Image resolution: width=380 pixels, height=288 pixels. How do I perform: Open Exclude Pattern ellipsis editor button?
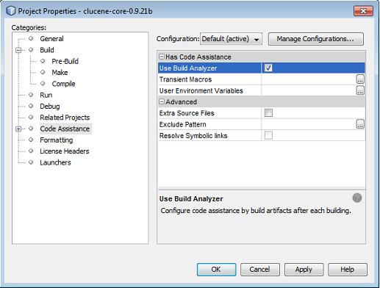point(360,124)
